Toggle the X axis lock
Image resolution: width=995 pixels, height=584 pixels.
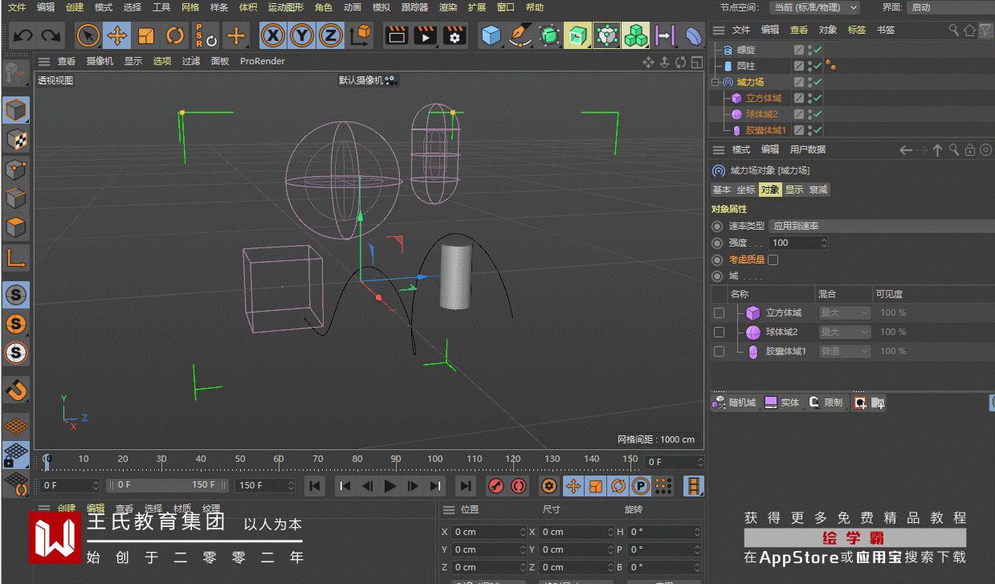[273, 35]
